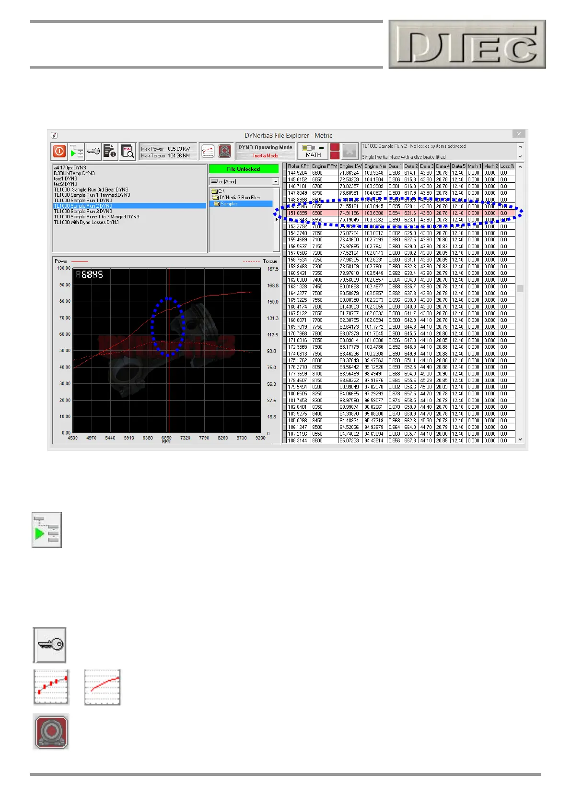Click the RPM readout on the graph

(x=90, y=274)
